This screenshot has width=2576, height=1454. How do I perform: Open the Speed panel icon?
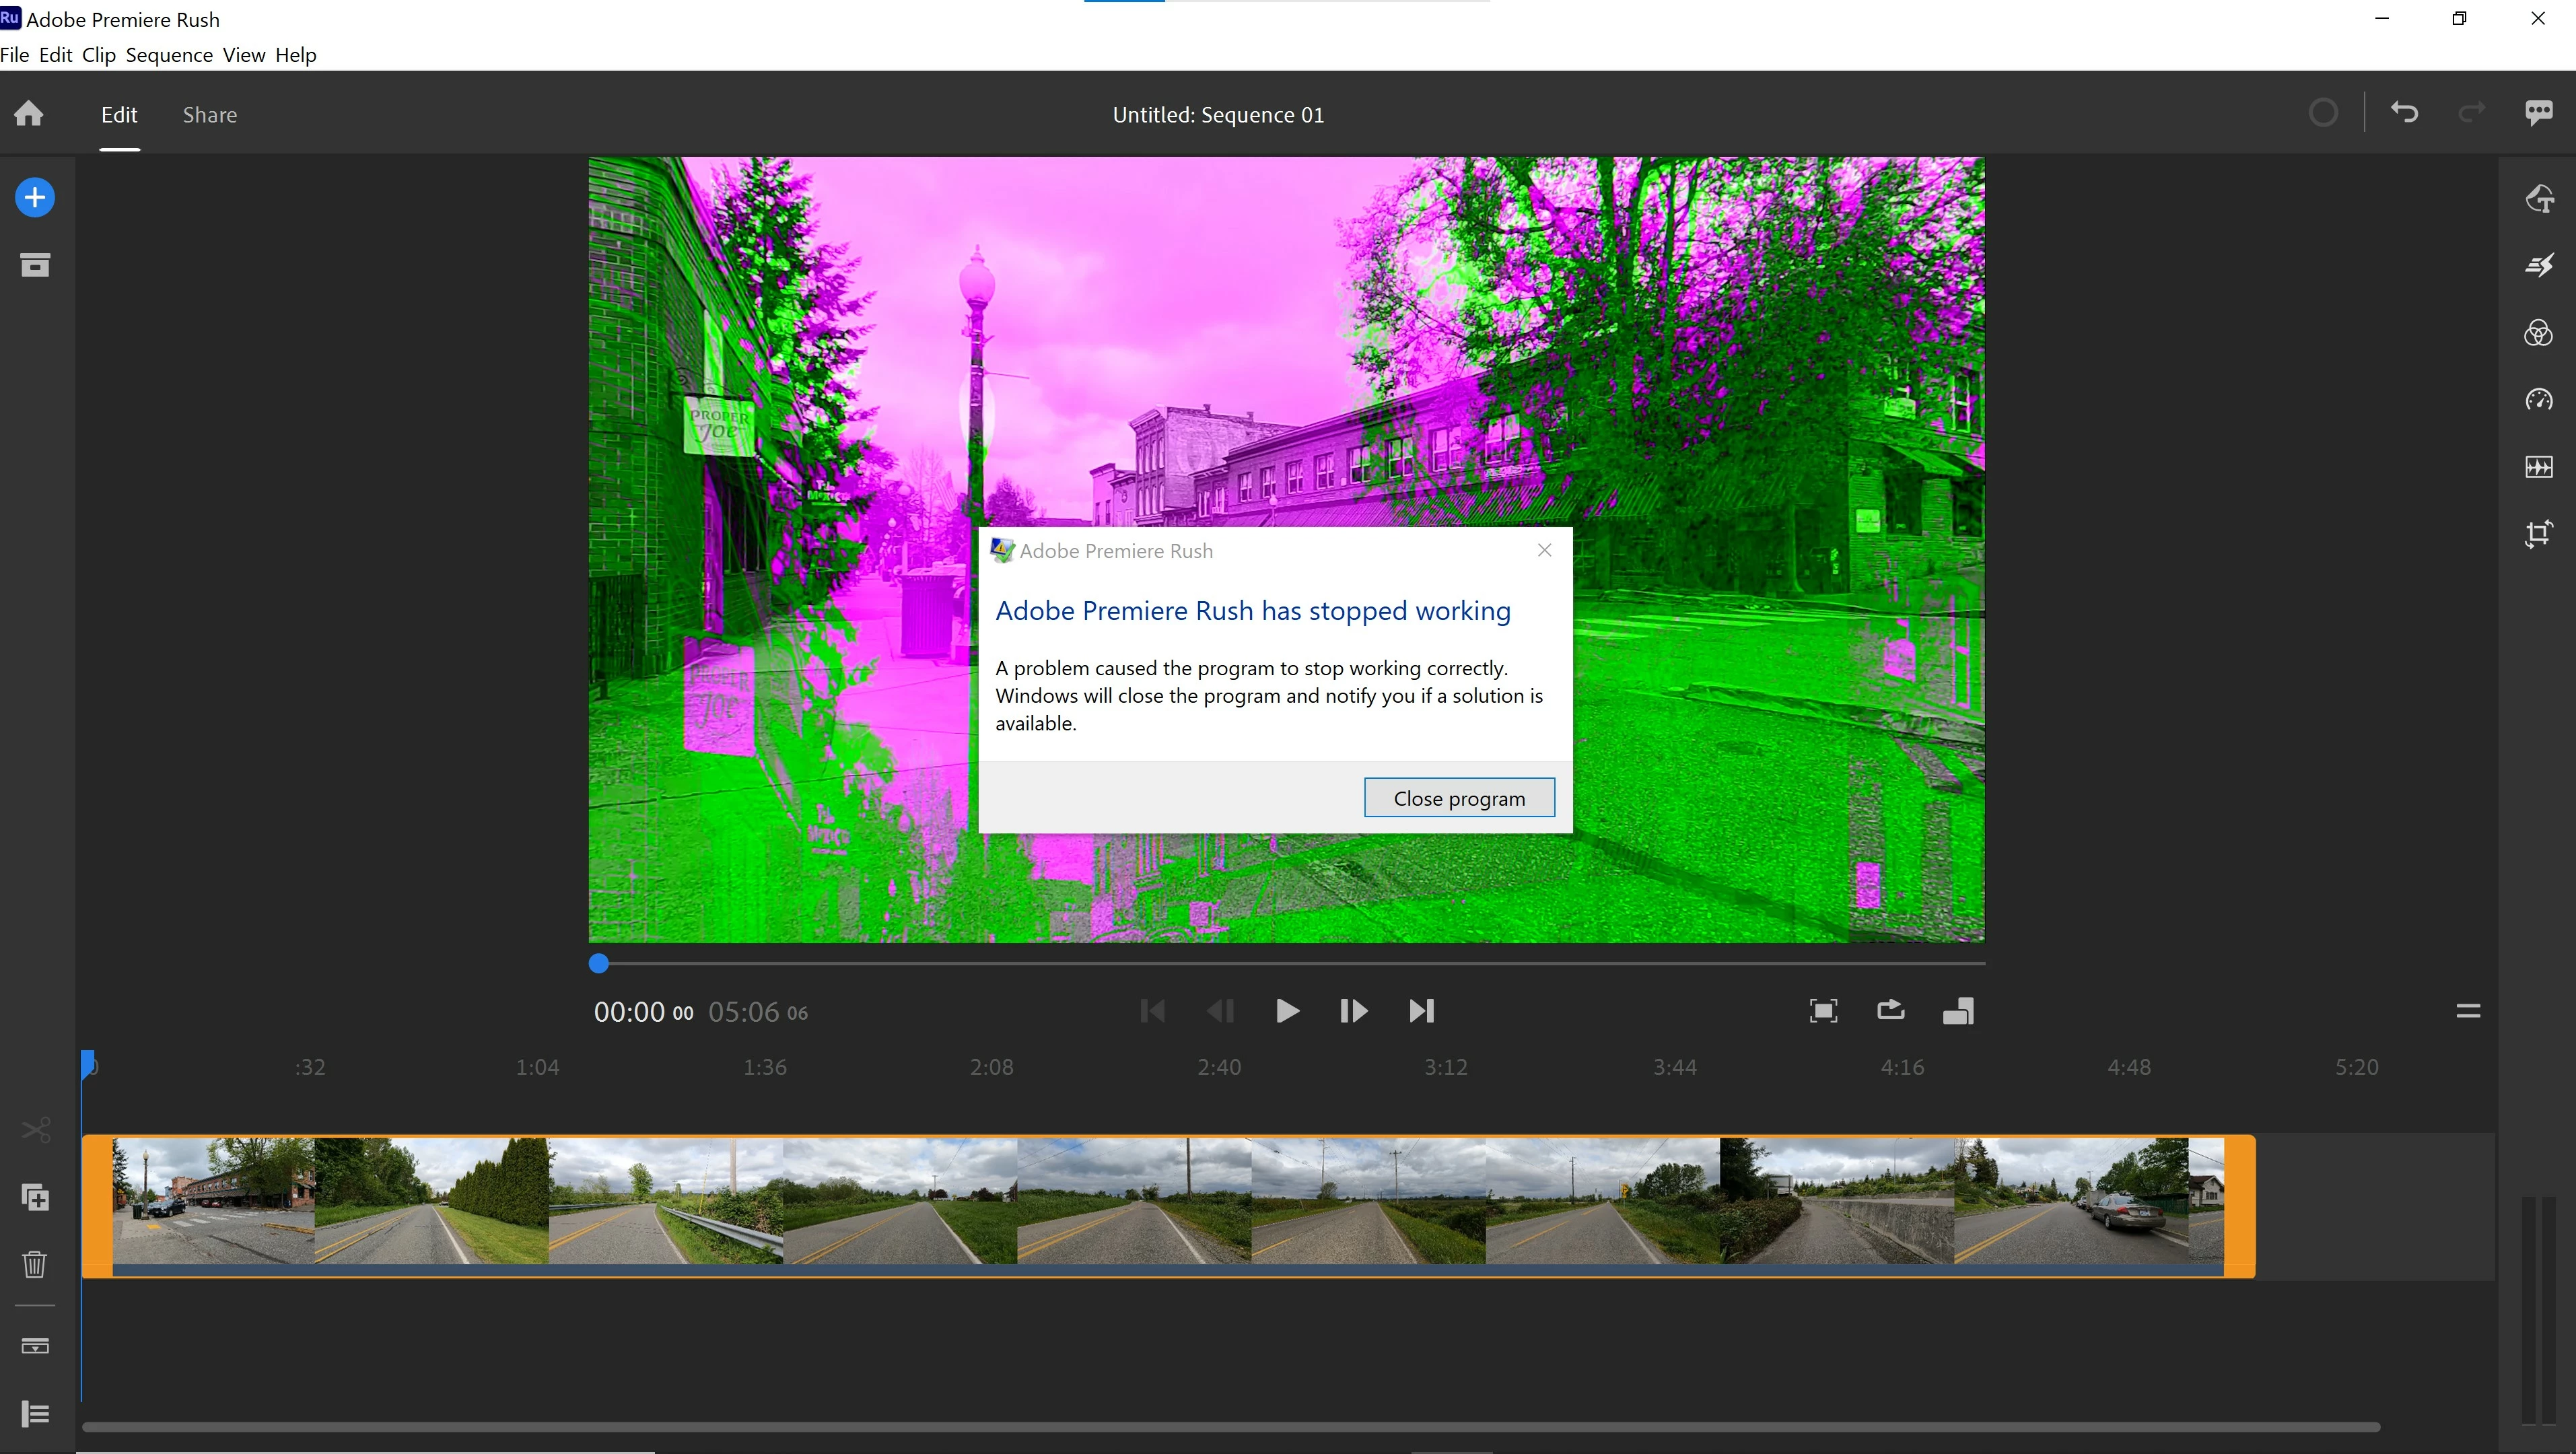(2538, 400)
